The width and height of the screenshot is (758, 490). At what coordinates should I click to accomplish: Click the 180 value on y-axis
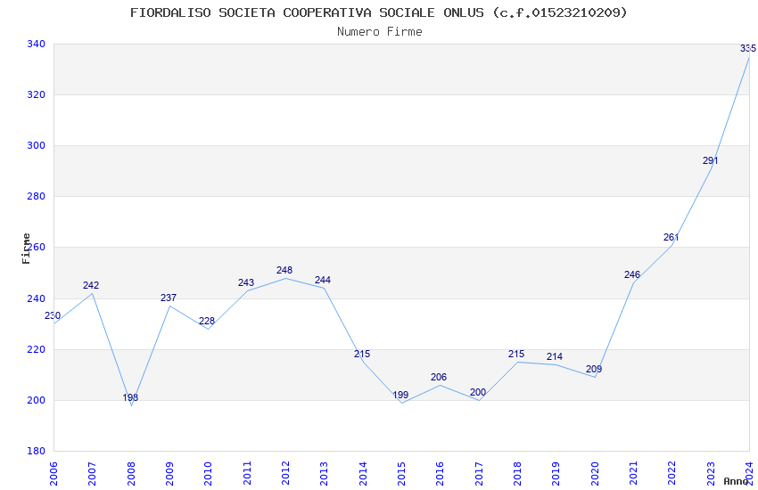[36, 452]
